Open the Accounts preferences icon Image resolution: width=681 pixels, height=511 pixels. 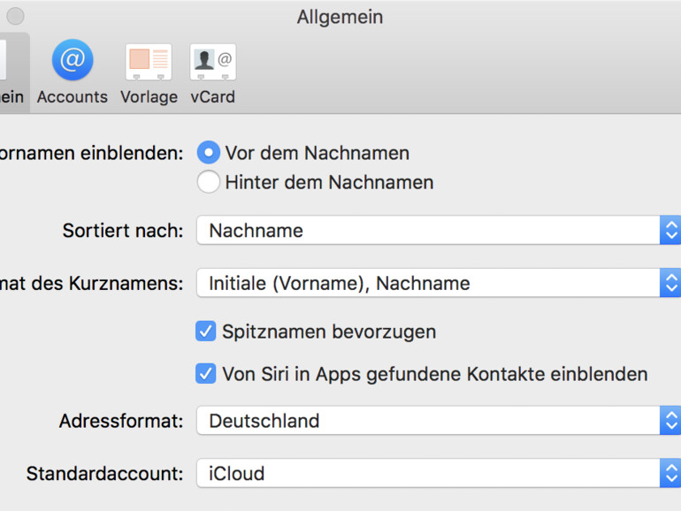[73, 61]
